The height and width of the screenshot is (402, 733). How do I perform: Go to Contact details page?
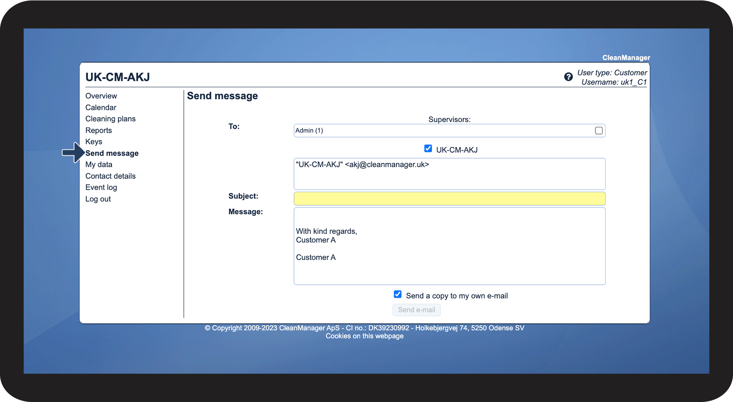[x=110, y=176]
